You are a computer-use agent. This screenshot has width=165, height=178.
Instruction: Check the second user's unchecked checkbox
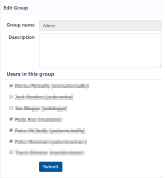tap(11, 97)
